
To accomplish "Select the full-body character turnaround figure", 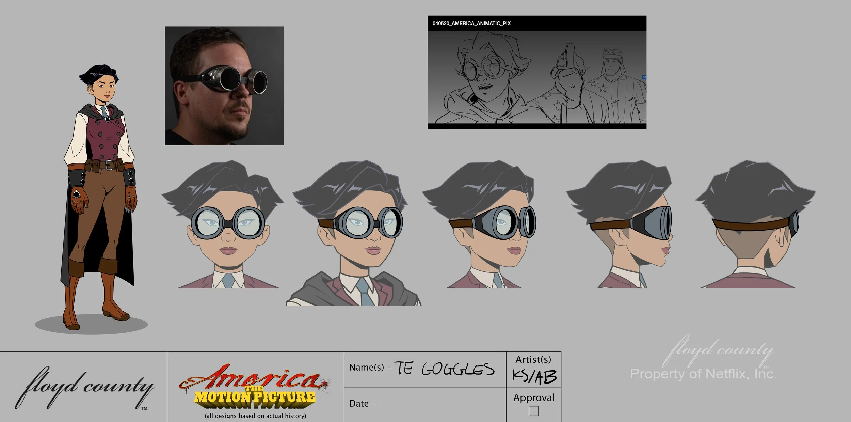I will coord(99,198).
